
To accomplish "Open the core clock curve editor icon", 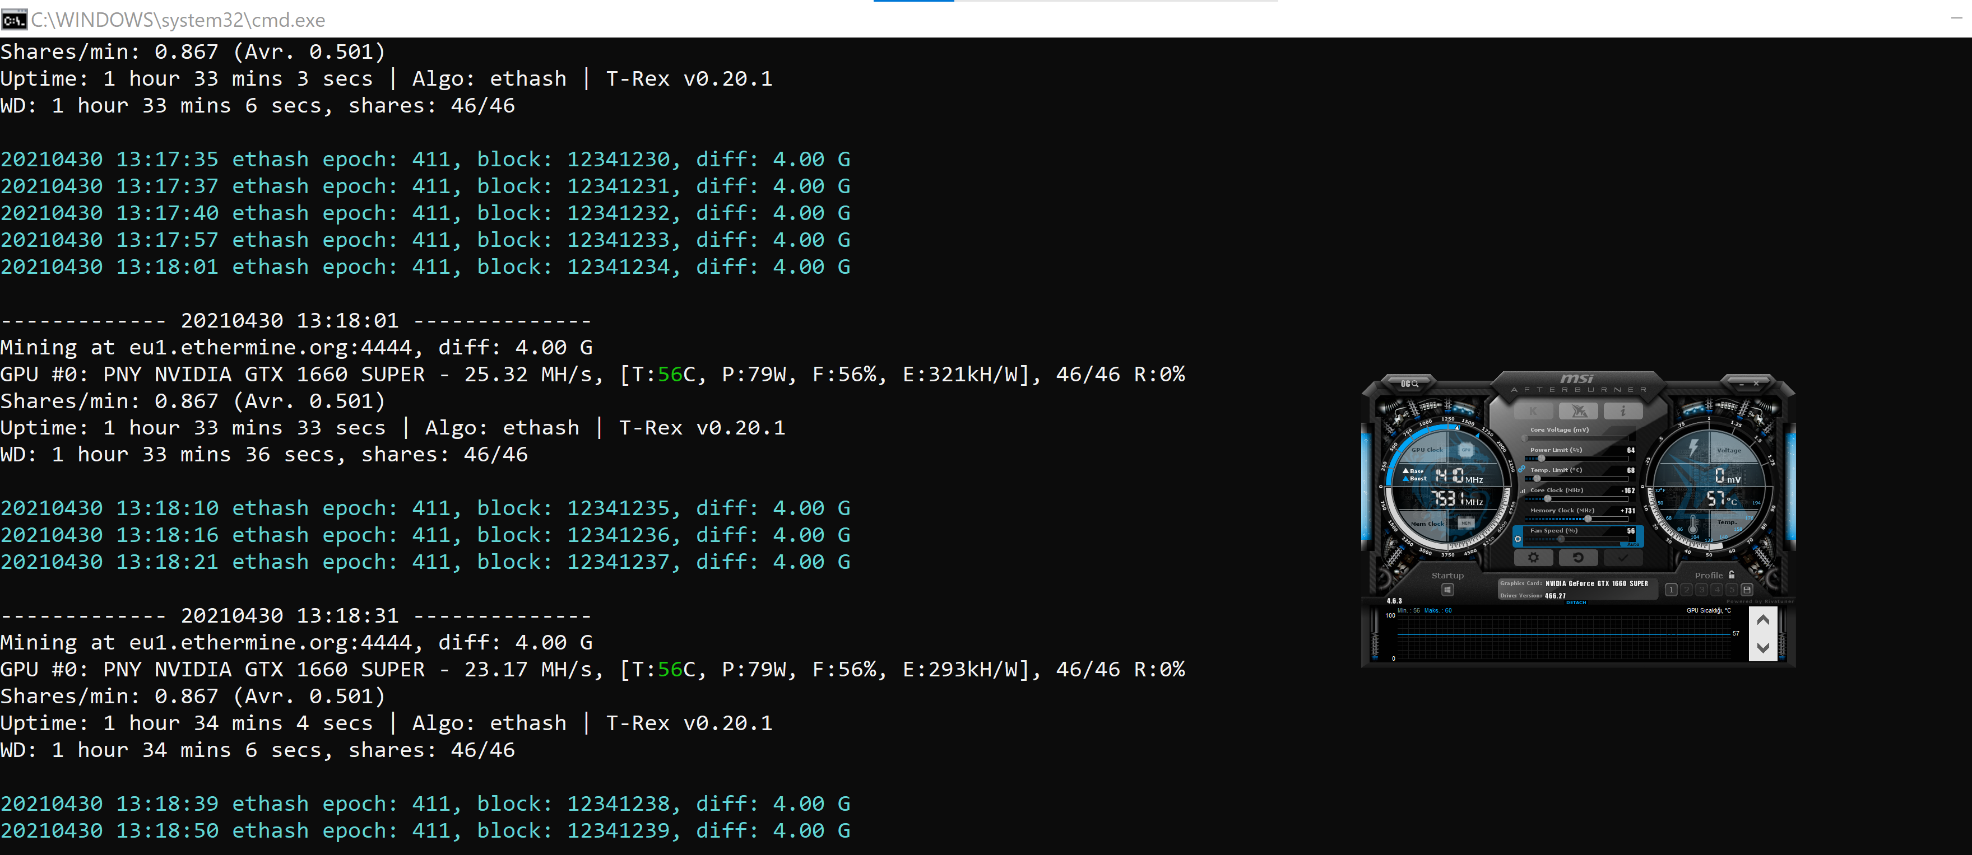I will coord(1523,491).
